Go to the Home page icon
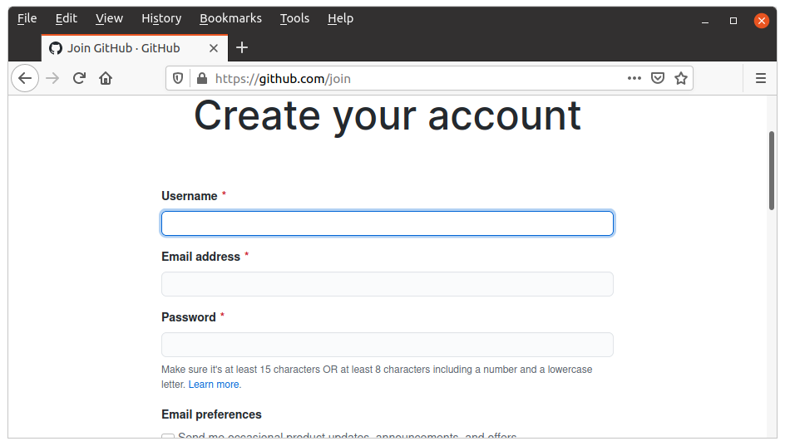This screenshot has width=785, height=446. pyautogui.click(x=106, y=78)
